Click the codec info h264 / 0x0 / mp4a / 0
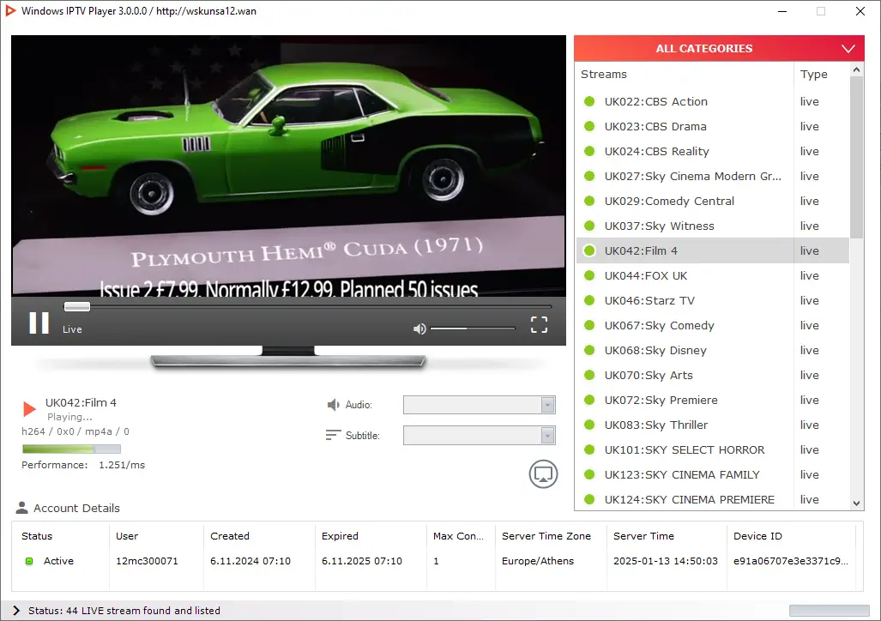 click(75, 431)
